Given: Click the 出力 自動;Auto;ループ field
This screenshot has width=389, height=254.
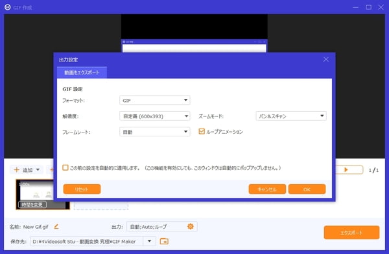Looking at the screenshot, I should point(161,226).
